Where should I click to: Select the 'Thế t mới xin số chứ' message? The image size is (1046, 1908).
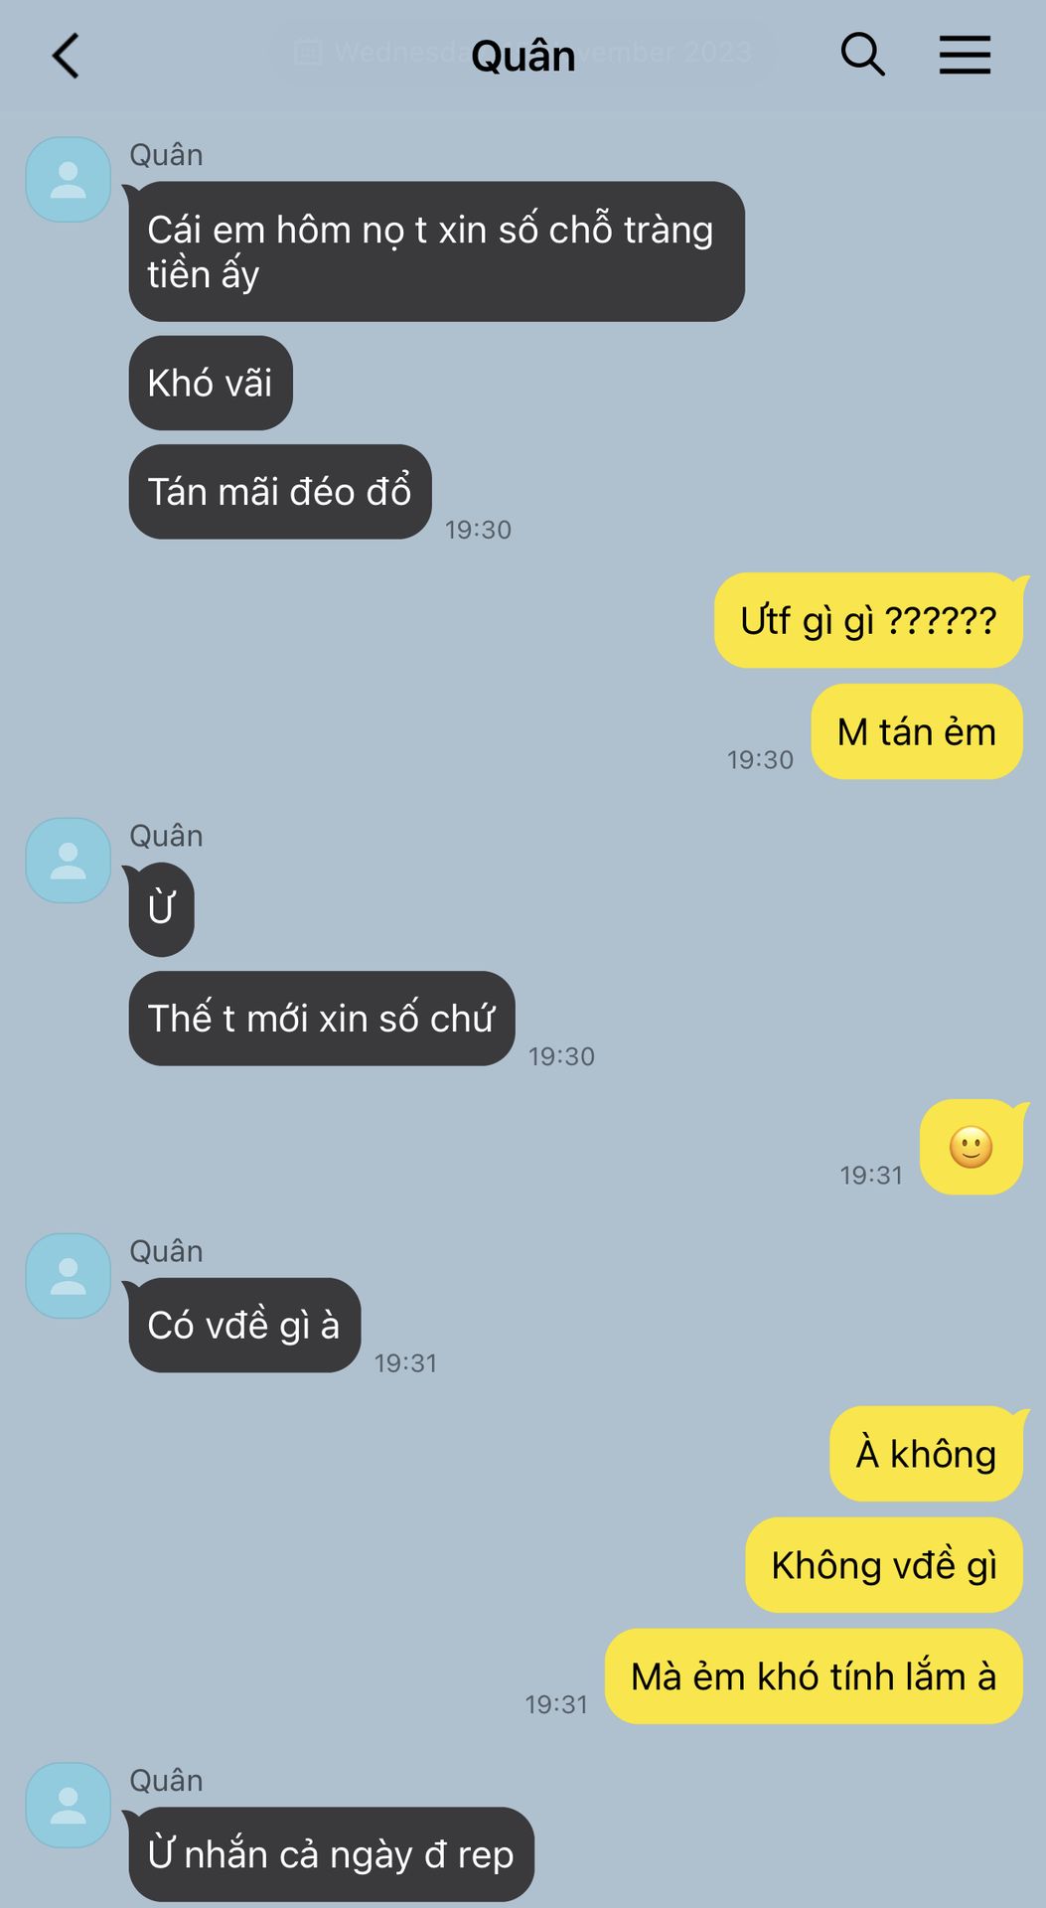[x=322, y=1019]
